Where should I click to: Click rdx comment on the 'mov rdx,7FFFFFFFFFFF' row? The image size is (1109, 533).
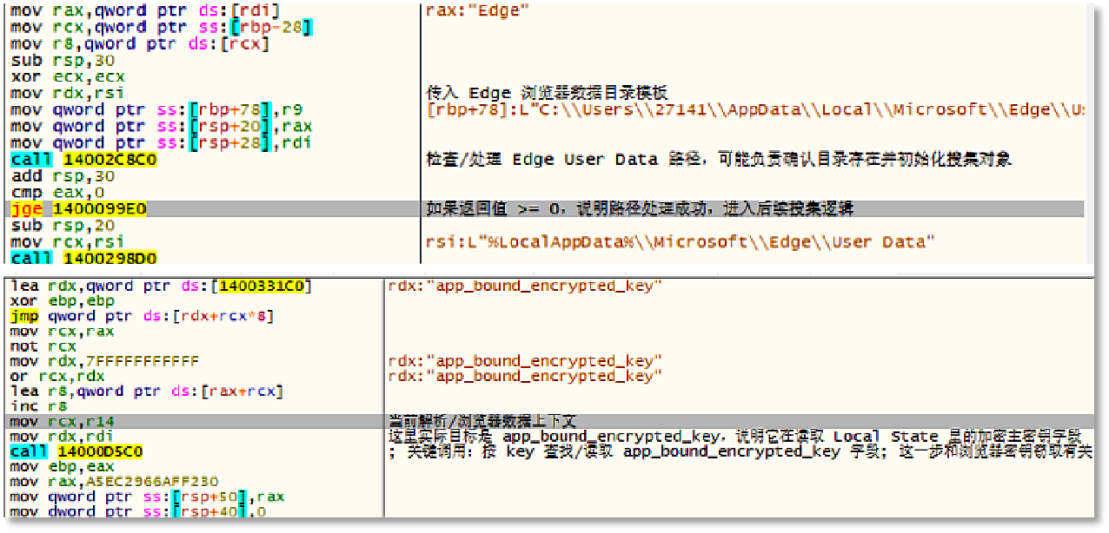tap(525, 361)
